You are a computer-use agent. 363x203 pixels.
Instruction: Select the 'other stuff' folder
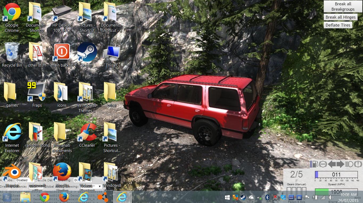tap(37, 54)
